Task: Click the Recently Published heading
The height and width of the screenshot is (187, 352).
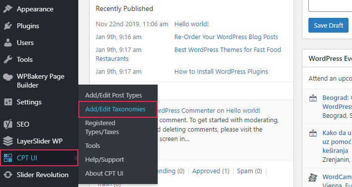Action: [124, 9]
